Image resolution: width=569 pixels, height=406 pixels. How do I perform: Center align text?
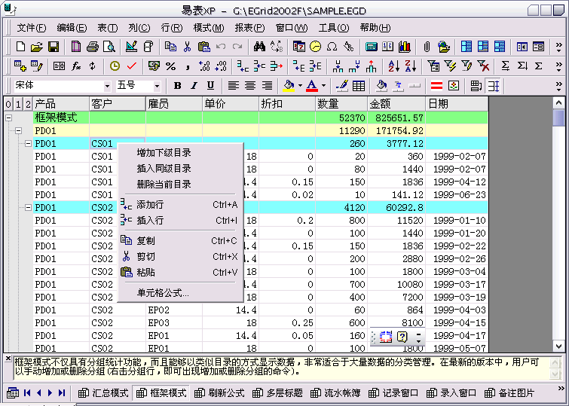click(x=250, y=86)
